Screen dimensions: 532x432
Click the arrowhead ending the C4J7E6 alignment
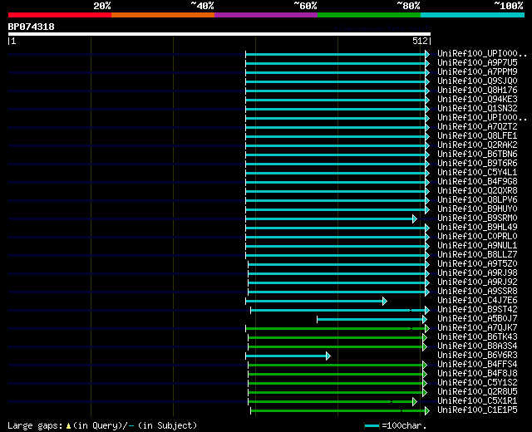point(385,301)
